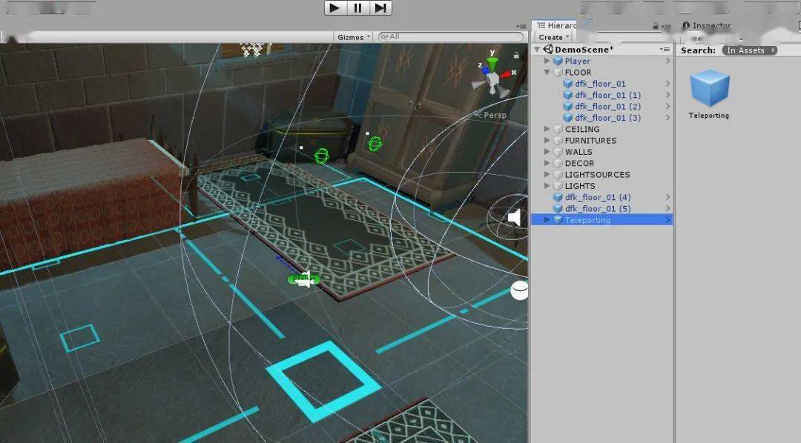Toggle the Hierarchy panel lock icon
The width and height of the screenshot is (801, 443).
656,26
